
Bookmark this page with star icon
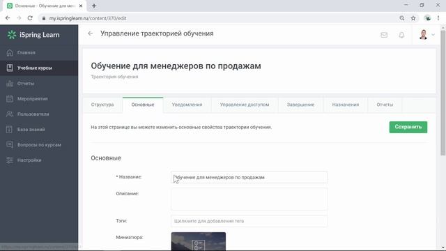pyautogui.click(x=413, y=18)
